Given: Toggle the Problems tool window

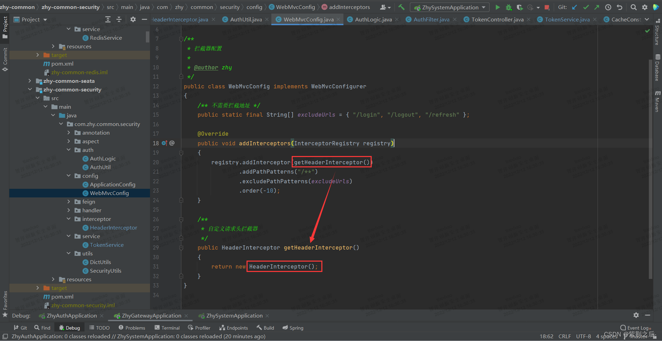Looking at the screenshot, I should tap(132, 328).
